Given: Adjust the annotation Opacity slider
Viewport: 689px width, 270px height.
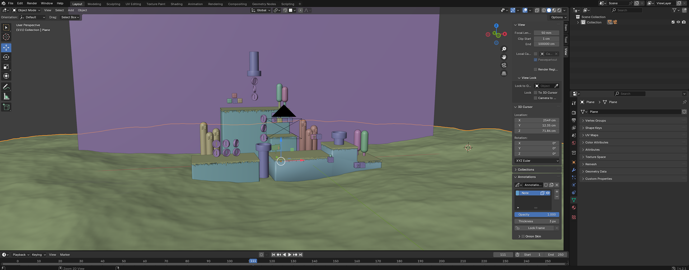Looking at the screenshot, I should point(537,214).
